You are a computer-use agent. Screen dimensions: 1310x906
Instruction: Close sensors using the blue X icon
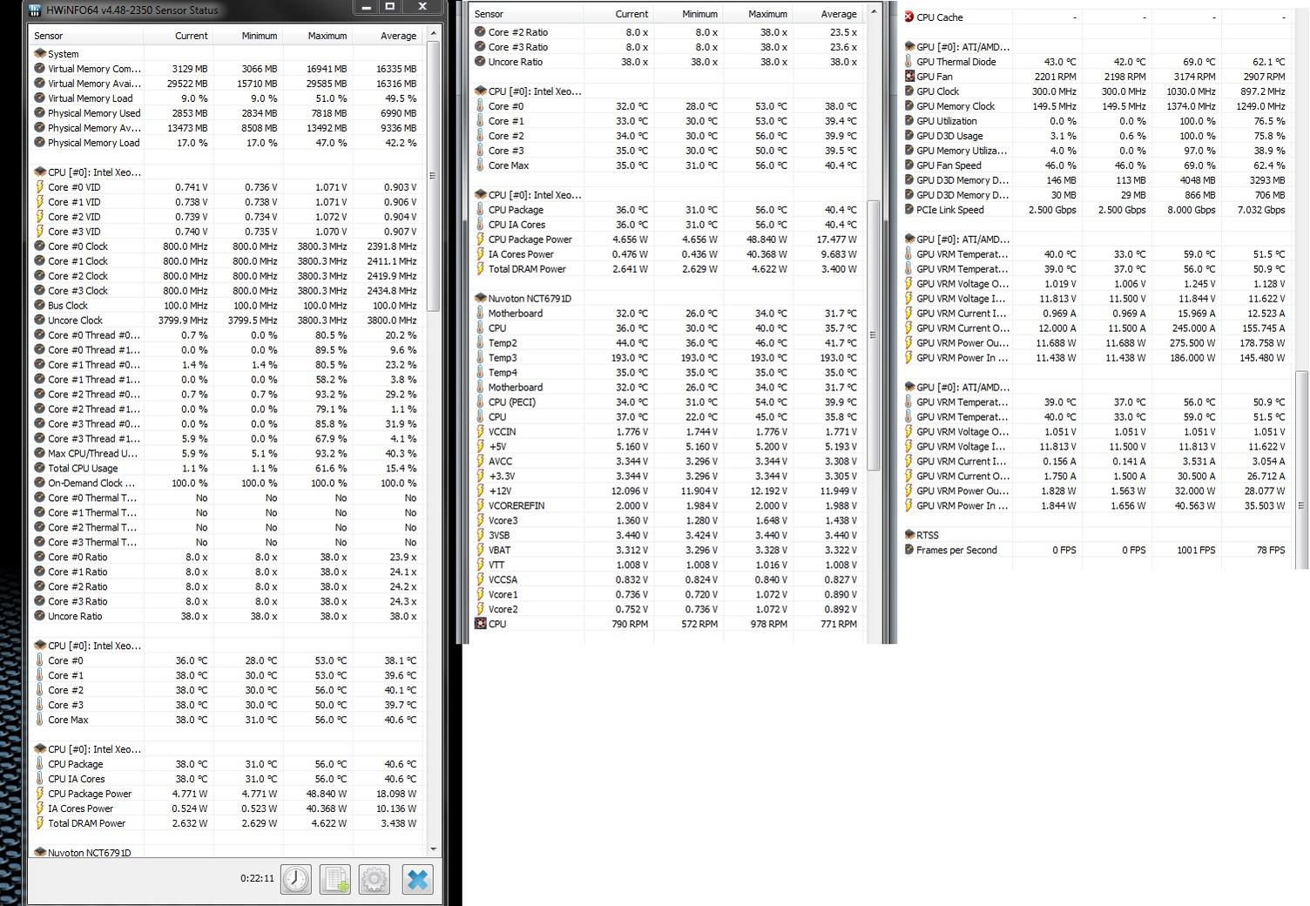coord(418,879)
